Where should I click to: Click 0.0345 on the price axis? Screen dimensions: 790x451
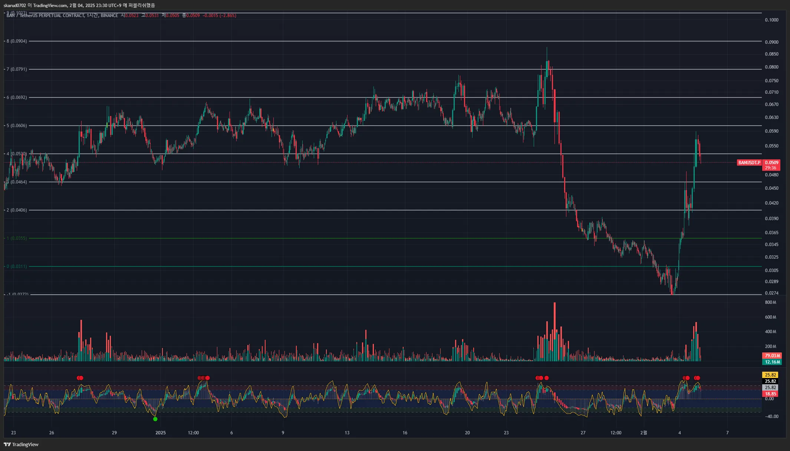pos(771,245)
